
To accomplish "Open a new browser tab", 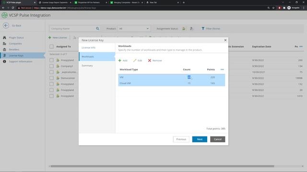I will (x=184, y=2).
